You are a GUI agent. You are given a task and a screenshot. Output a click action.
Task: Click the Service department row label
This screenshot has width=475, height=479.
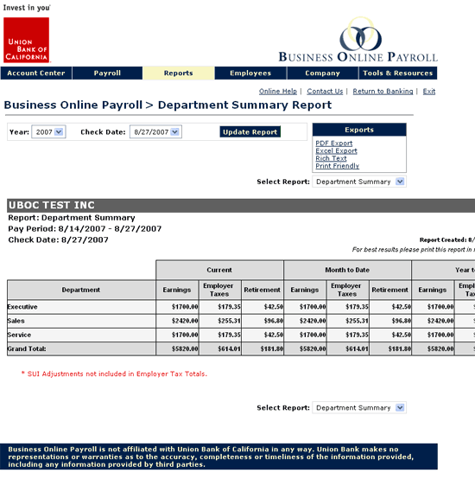point(19,335)
